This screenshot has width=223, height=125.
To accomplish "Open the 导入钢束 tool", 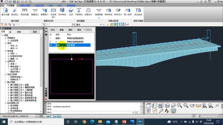I will coord(128,12).
